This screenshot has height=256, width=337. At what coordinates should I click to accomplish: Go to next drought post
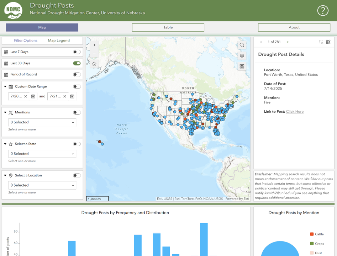(x=288, y=42)
